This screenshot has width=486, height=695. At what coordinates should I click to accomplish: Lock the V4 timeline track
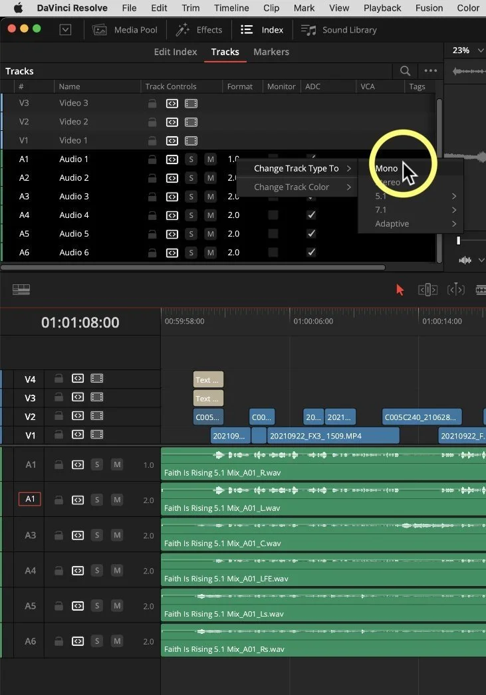point(59,379)
